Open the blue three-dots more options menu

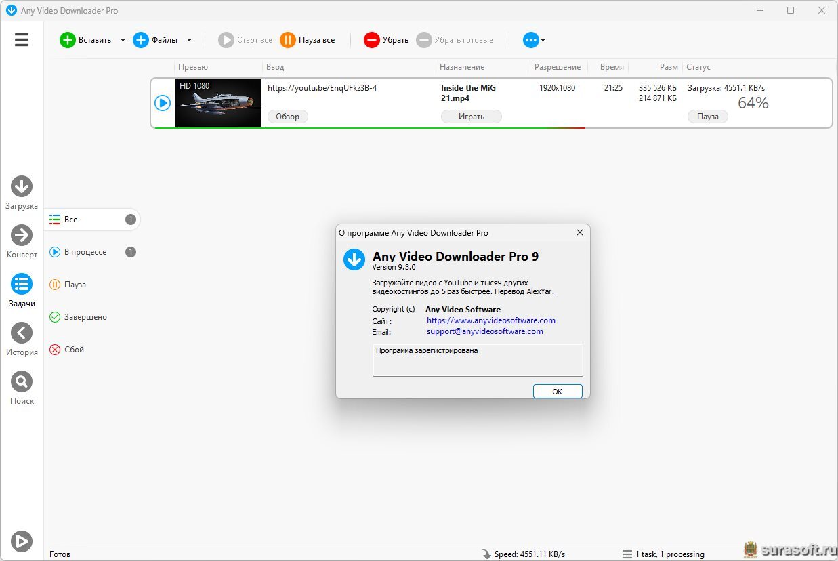point(534,40)
